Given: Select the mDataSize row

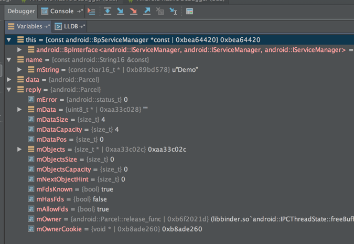Looking at the screenshot, I should point(179,120).
